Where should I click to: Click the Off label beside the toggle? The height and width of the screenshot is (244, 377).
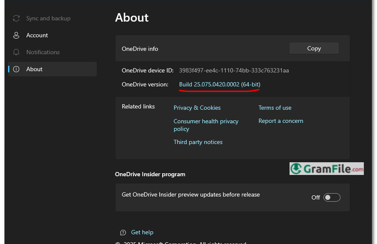click(x=315, y=197)
